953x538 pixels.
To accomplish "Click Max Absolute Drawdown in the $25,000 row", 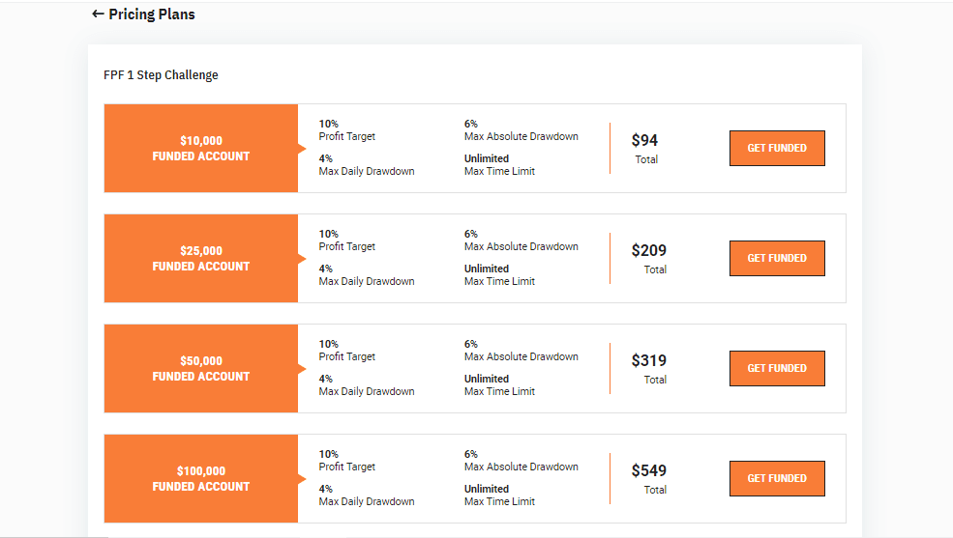I will click(521, 247).
